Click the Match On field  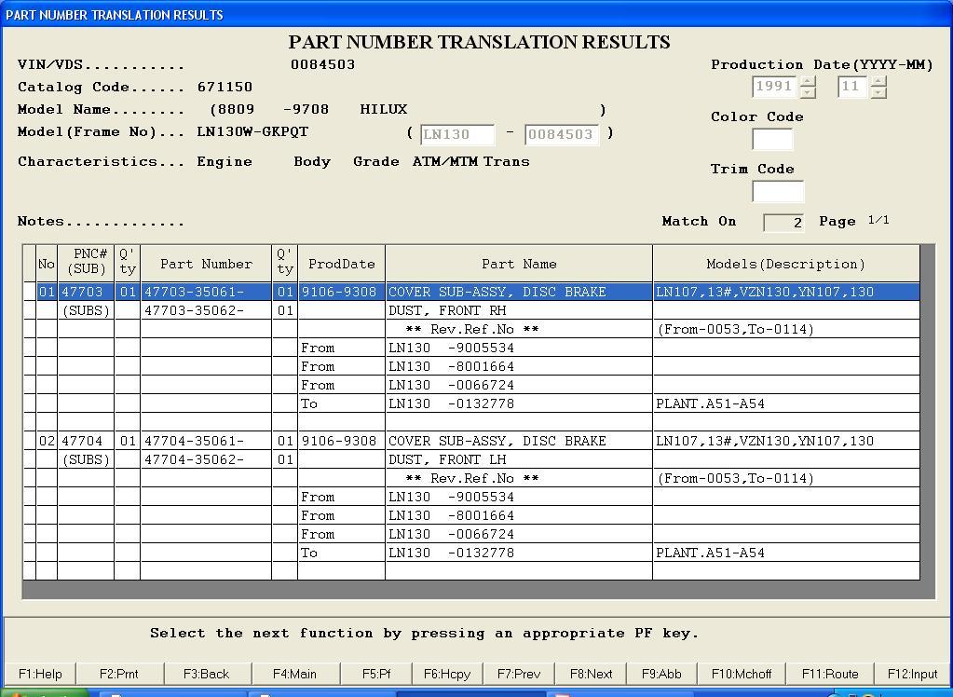pyautogui.click(x=783, y=223)
